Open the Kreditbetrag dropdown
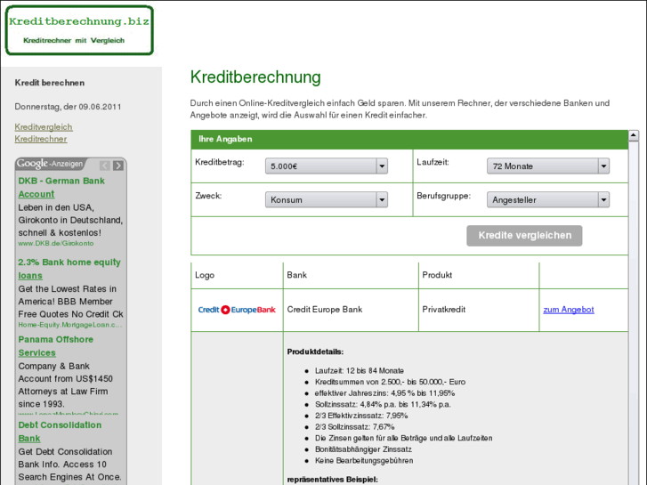This screenshot has height=485, width=647. coord(327,166)
